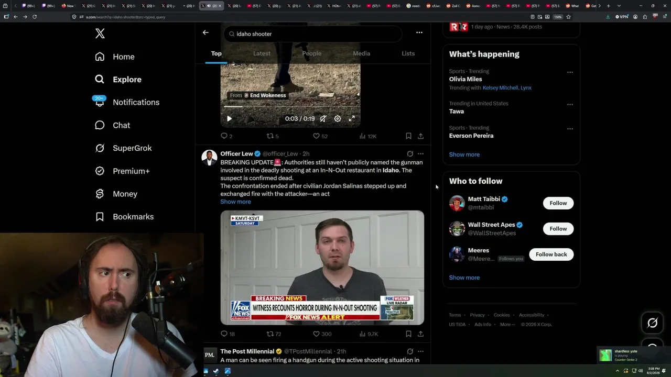This screenshot has width=671, height=377.
Task: Open the Premium+ badge icon
Action: (x=100, y=171)
